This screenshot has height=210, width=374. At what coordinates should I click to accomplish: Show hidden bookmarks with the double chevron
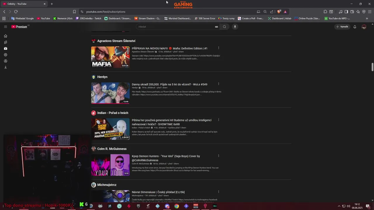click(x=367, y=18)
